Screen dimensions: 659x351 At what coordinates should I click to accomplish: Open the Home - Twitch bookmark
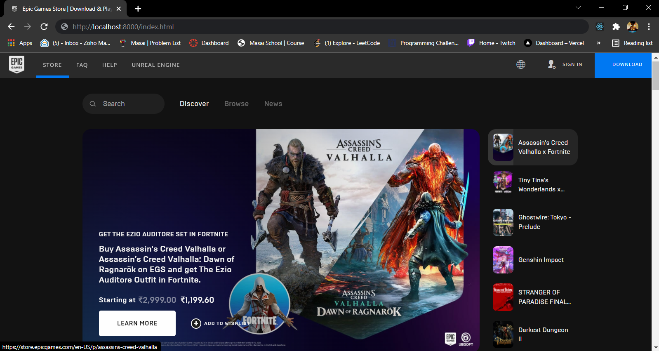(x=492, y=43)
